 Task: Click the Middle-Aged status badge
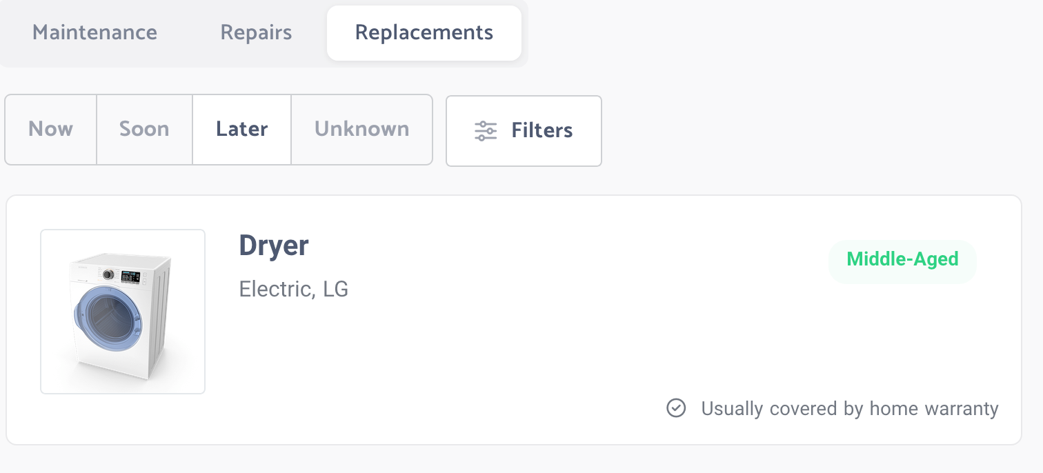(902, 260)
